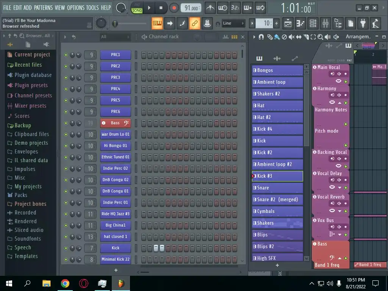Switch Channel rack to step sequencer icon

pos(234,37)
